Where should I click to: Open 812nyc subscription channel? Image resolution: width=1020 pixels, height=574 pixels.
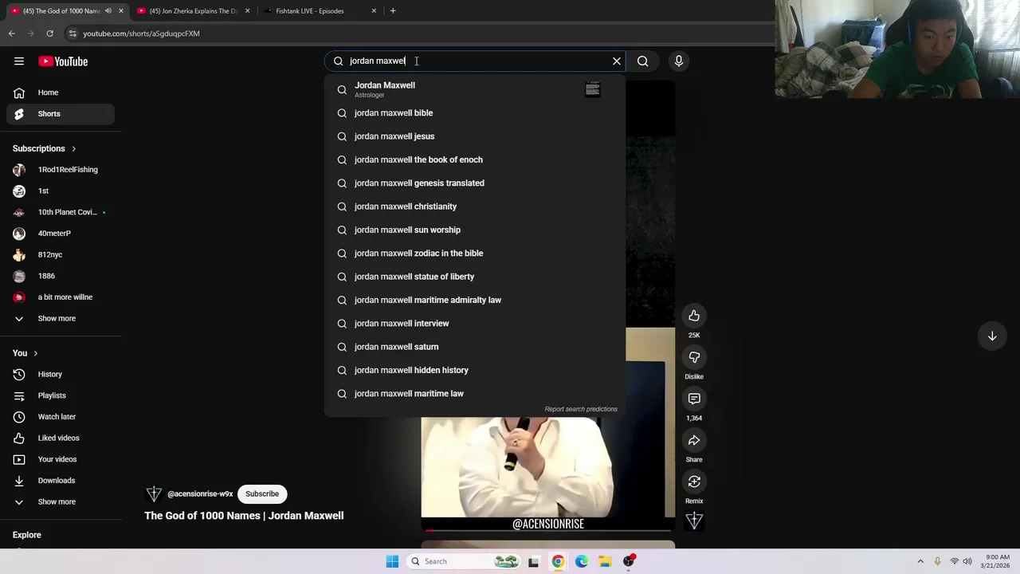click(x=61, y=254)
